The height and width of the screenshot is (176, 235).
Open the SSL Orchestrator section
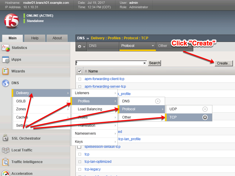tap(35, 138)
